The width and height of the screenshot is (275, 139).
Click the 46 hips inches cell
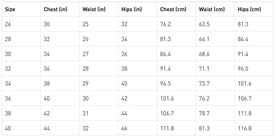pyautogui.click(x=124, y=128)
